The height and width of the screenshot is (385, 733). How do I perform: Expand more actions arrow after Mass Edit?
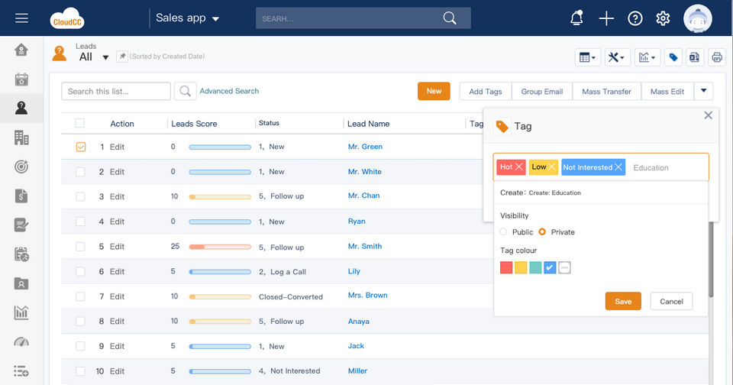pyautogui.click(x=703, y=91)
